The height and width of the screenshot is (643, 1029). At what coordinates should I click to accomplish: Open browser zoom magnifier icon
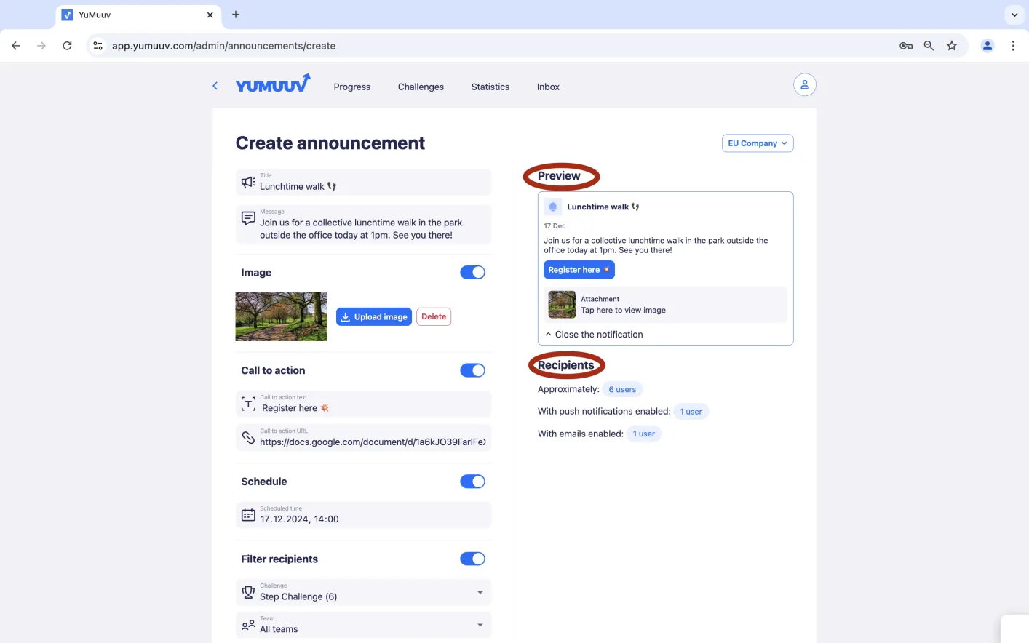coord(929,46)
